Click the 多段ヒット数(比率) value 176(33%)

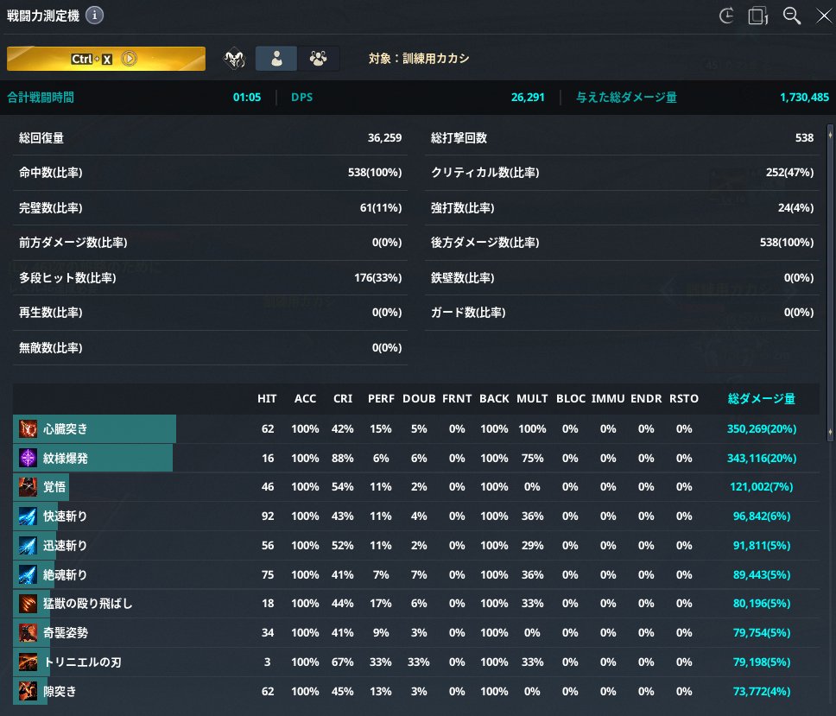tap(378, 278)
